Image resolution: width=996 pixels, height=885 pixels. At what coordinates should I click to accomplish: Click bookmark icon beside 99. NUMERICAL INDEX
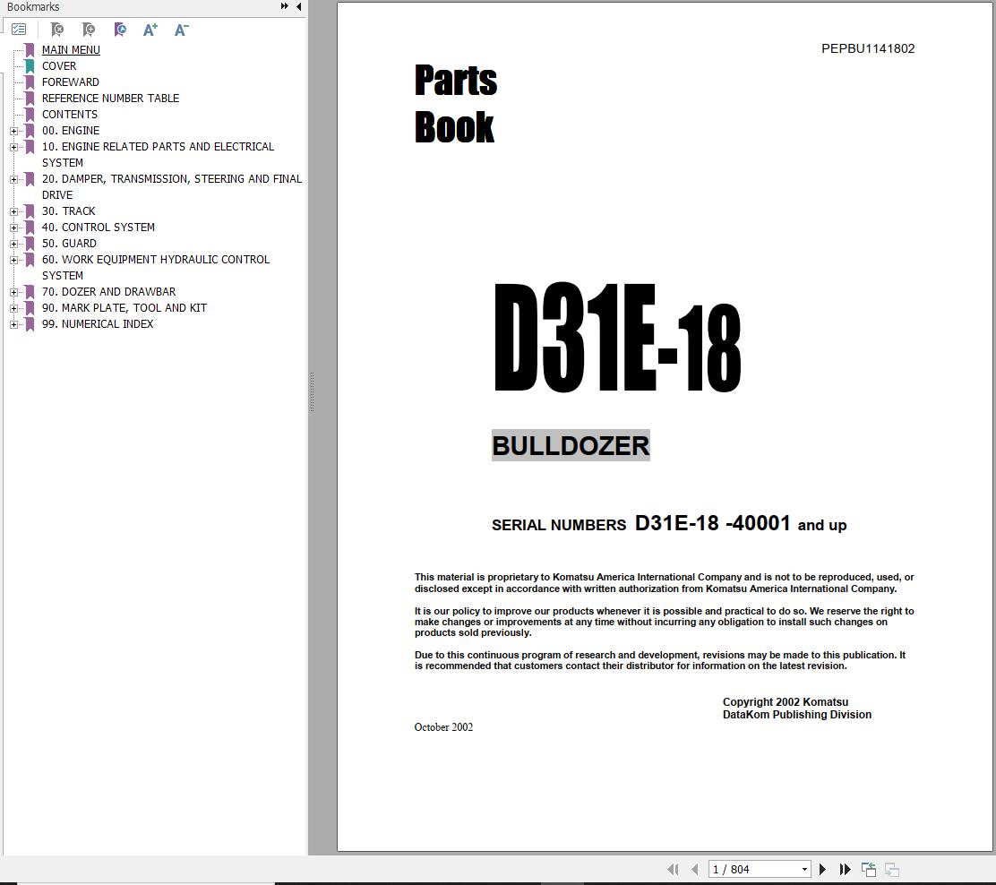(x=30, y=324)
